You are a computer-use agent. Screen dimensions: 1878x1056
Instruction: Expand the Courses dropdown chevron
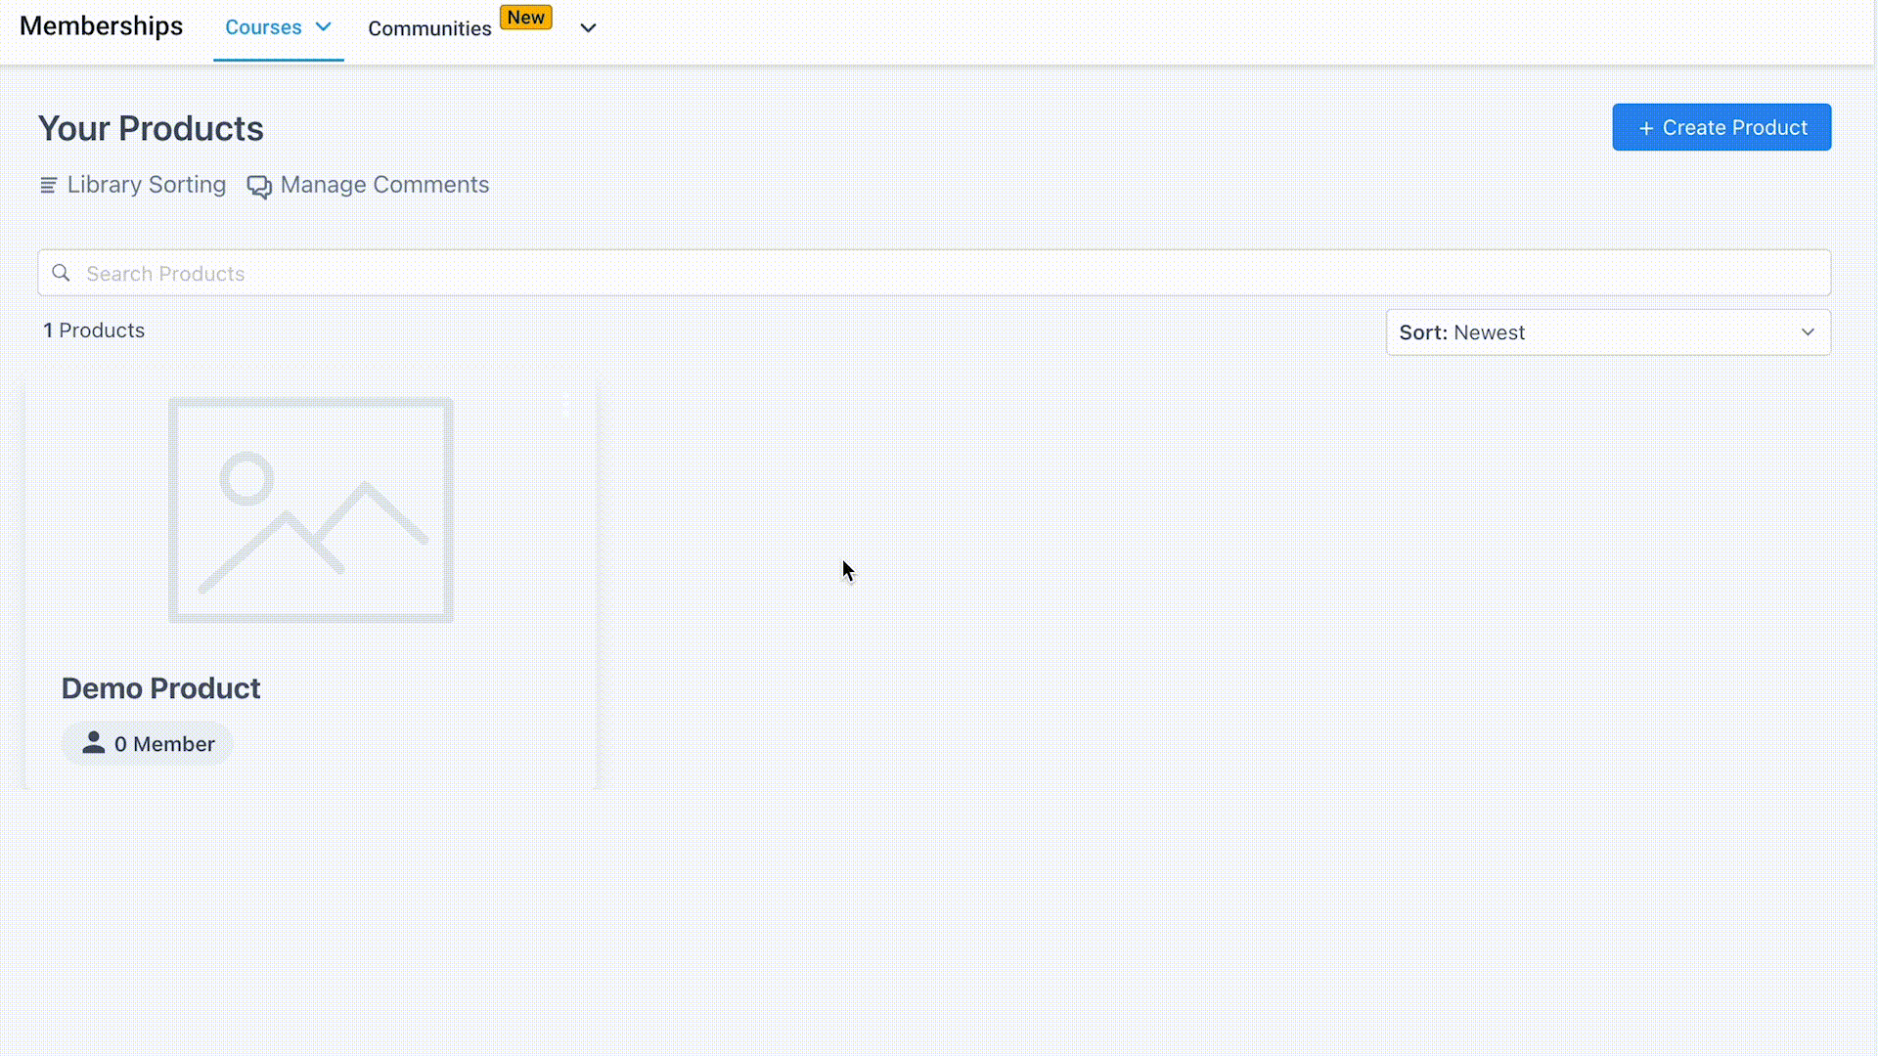pyautogui.click(x=323, y=27)
